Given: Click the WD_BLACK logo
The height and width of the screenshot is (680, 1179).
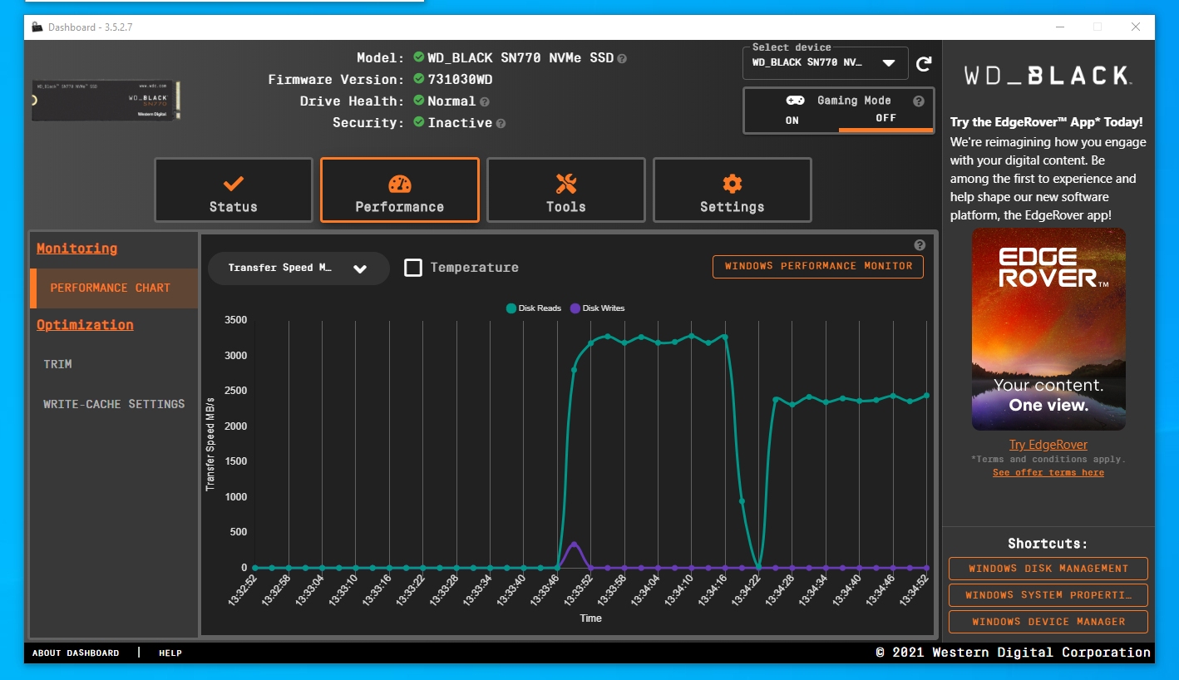Looking at the screenshot, I should pos(1047,76).
